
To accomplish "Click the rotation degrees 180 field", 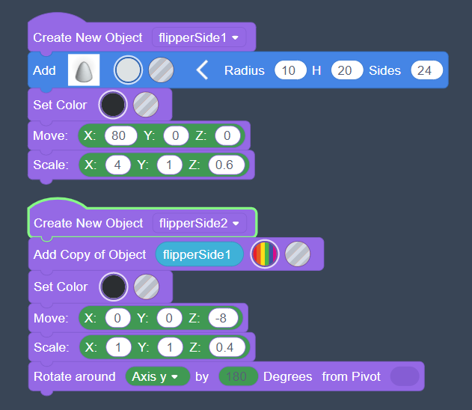I will click(x=238, y=376).
